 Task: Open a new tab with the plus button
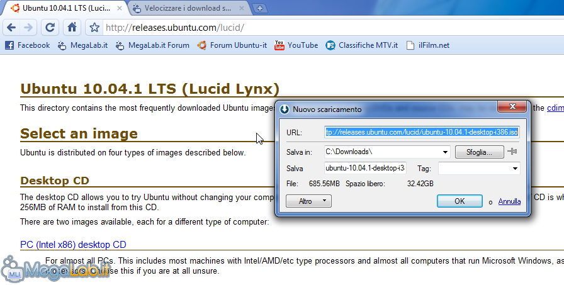coord(260,8)
